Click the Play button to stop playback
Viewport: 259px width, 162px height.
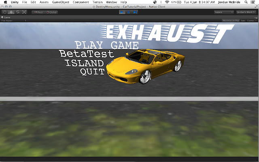point(122,12)
